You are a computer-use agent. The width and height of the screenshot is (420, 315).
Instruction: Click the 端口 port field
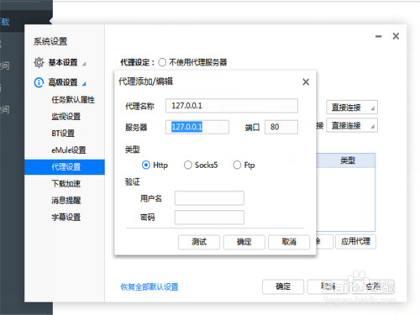[x=281, y=127]
